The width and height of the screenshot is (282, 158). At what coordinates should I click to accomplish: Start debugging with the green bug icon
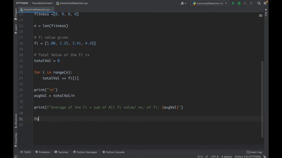pos(239,3)
